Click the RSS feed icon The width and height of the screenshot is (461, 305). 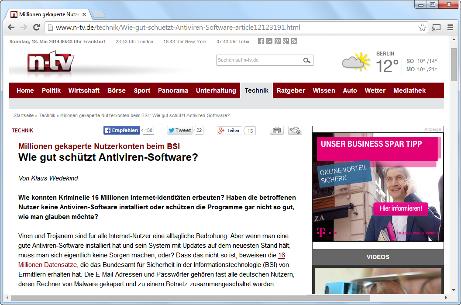coord(294,41)
